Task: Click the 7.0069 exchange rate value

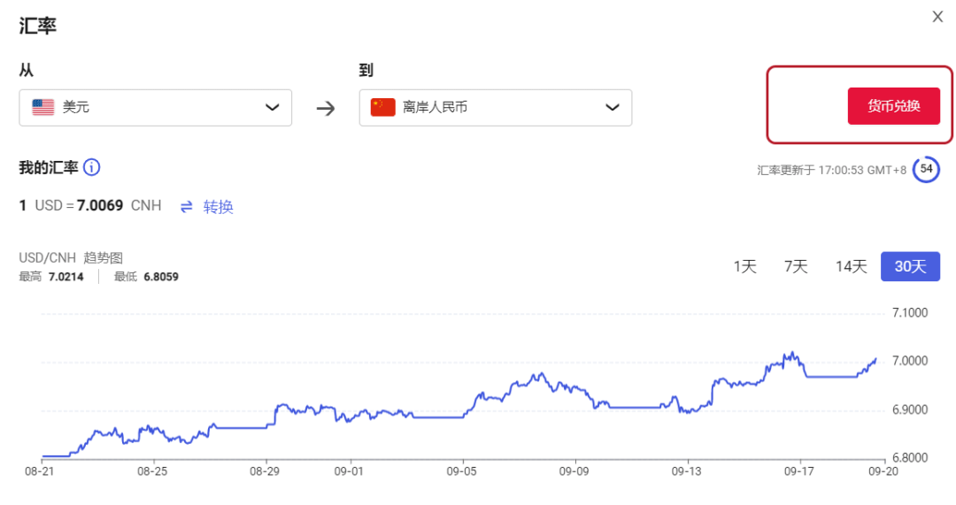Action: point(100,206)
